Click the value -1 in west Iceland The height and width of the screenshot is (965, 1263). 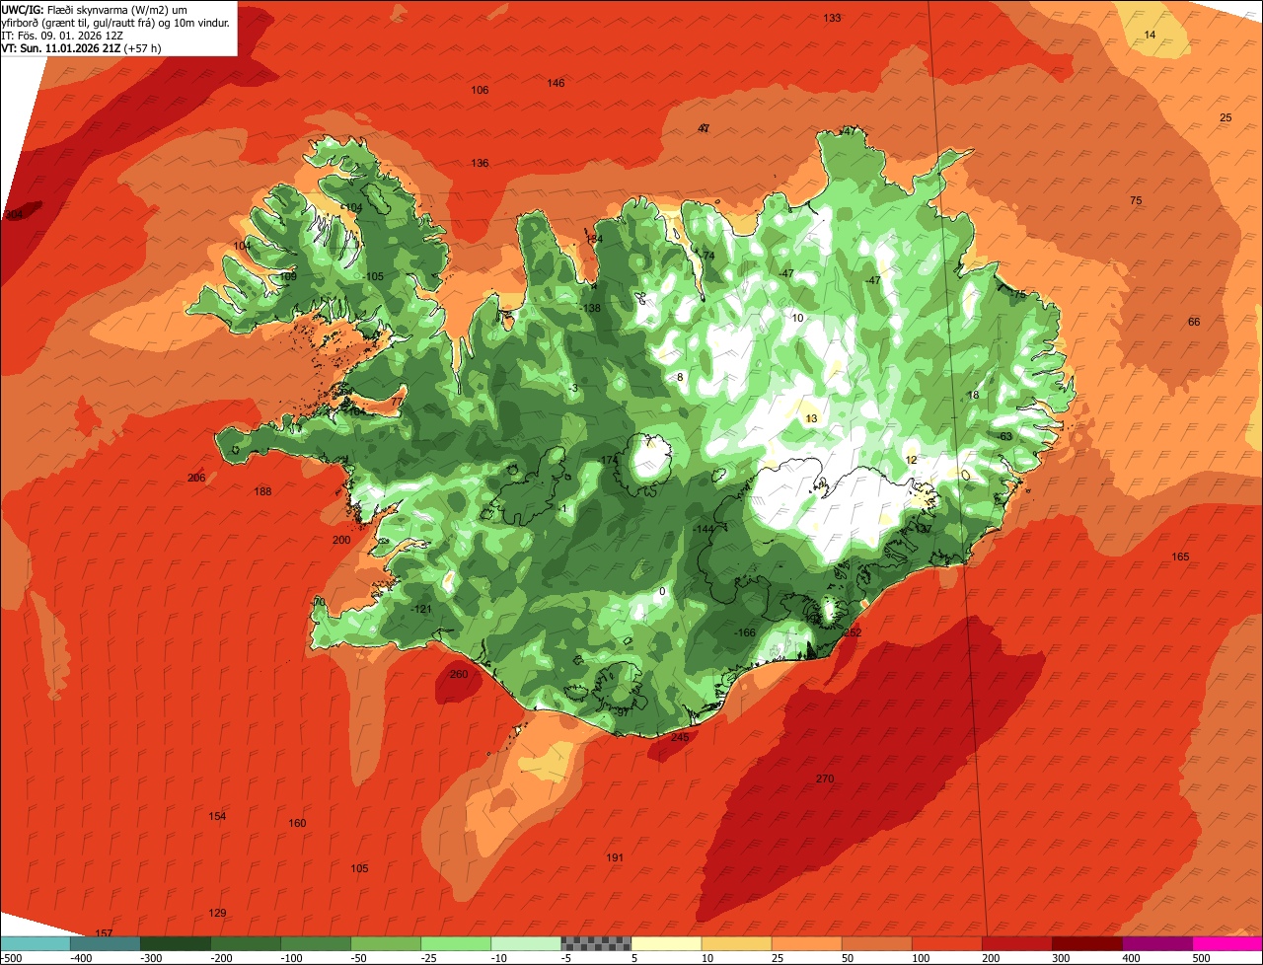561,508
